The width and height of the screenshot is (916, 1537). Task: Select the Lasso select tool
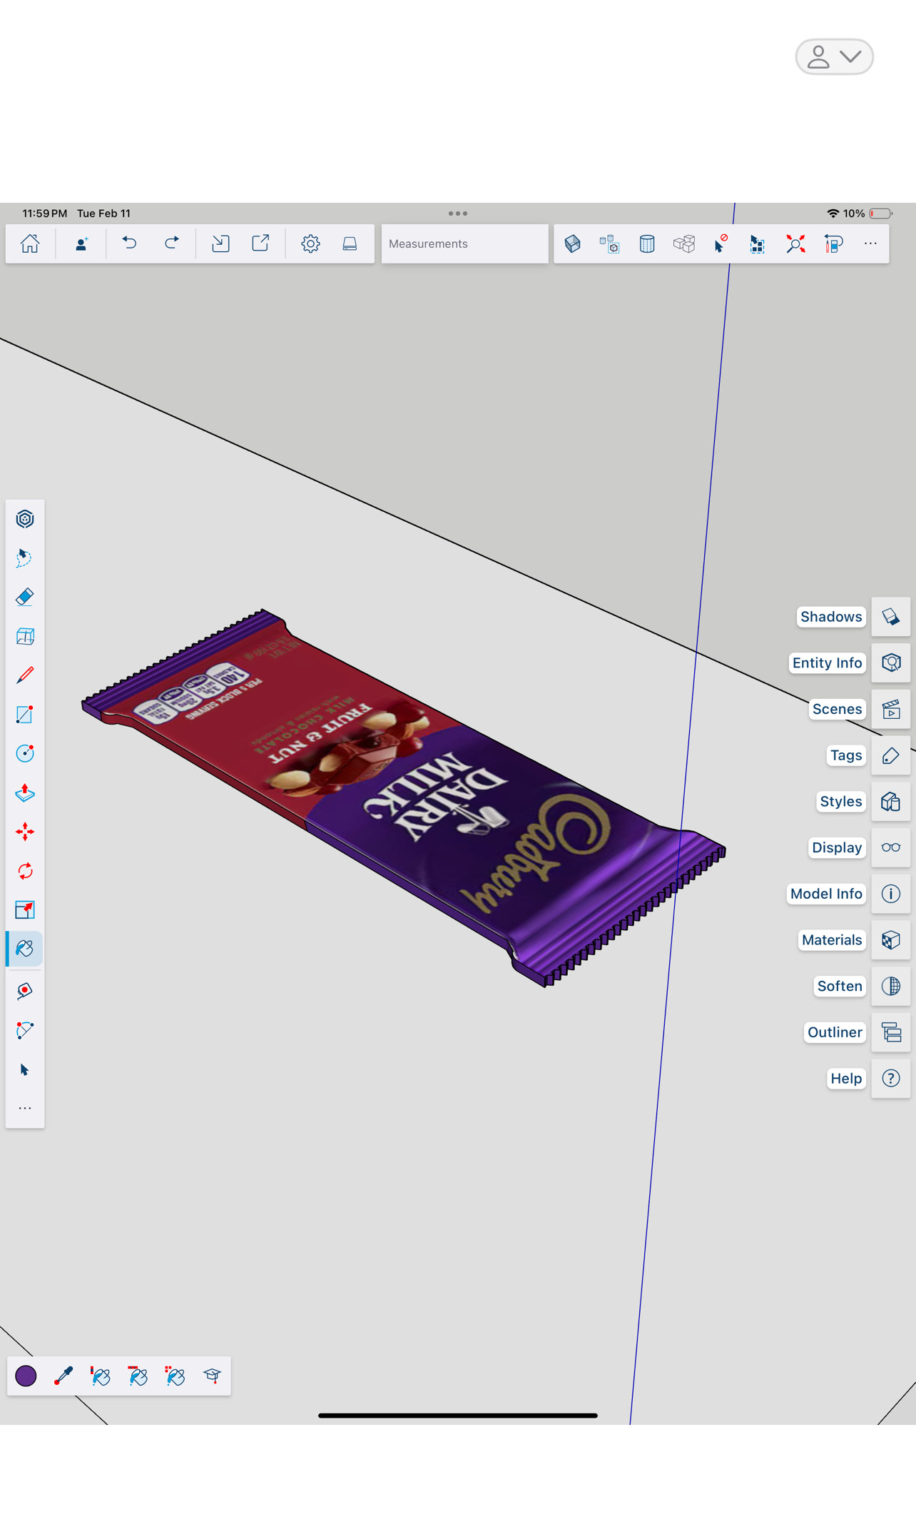coord(25,558)
